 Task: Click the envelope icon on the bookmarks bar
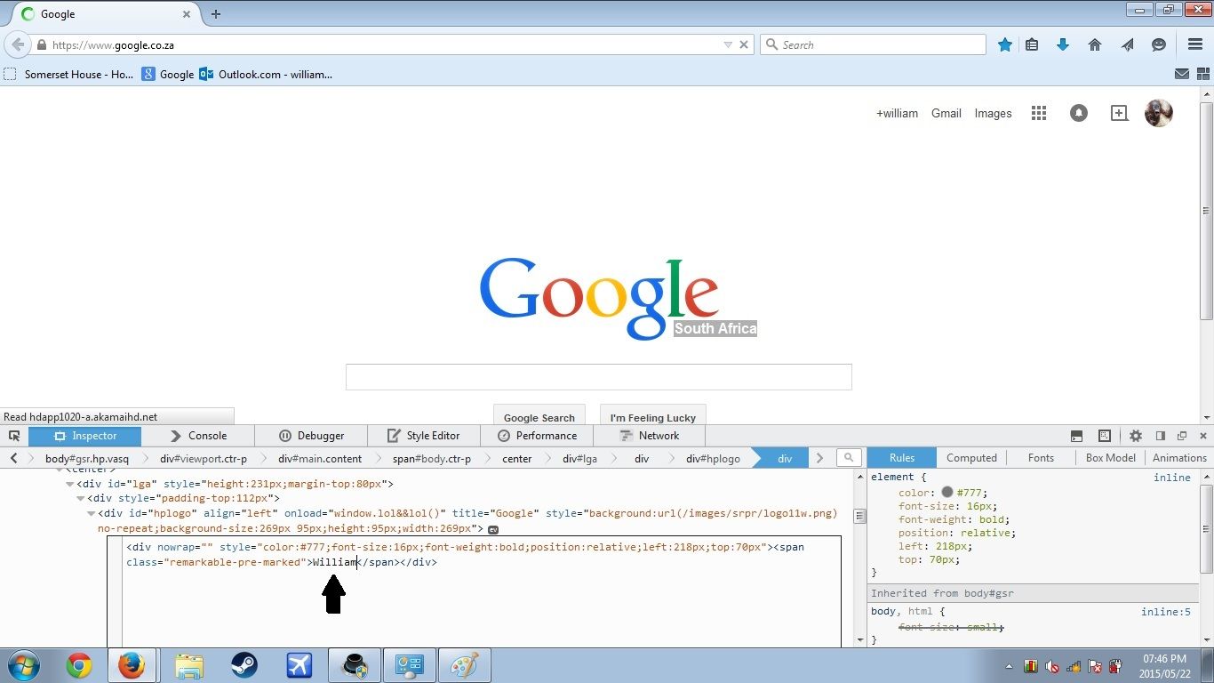(x=1182, y=75)
